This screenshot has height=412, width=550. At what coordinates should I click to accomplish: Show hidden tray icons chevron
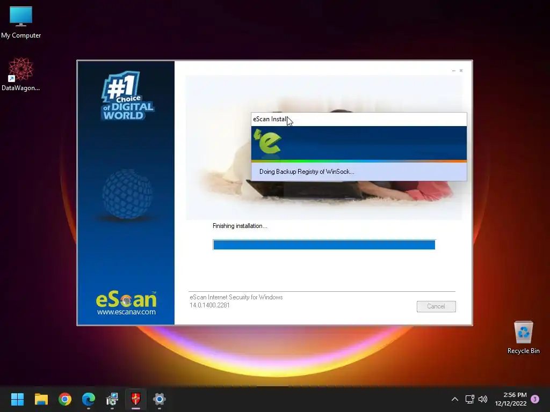[455, 399]
